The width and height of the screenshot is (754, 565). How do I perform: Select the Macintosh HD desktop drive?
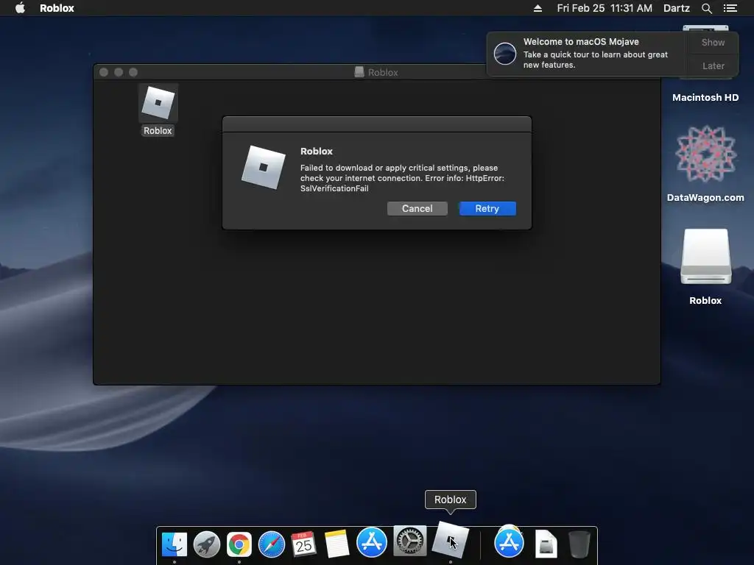[705, 98]
